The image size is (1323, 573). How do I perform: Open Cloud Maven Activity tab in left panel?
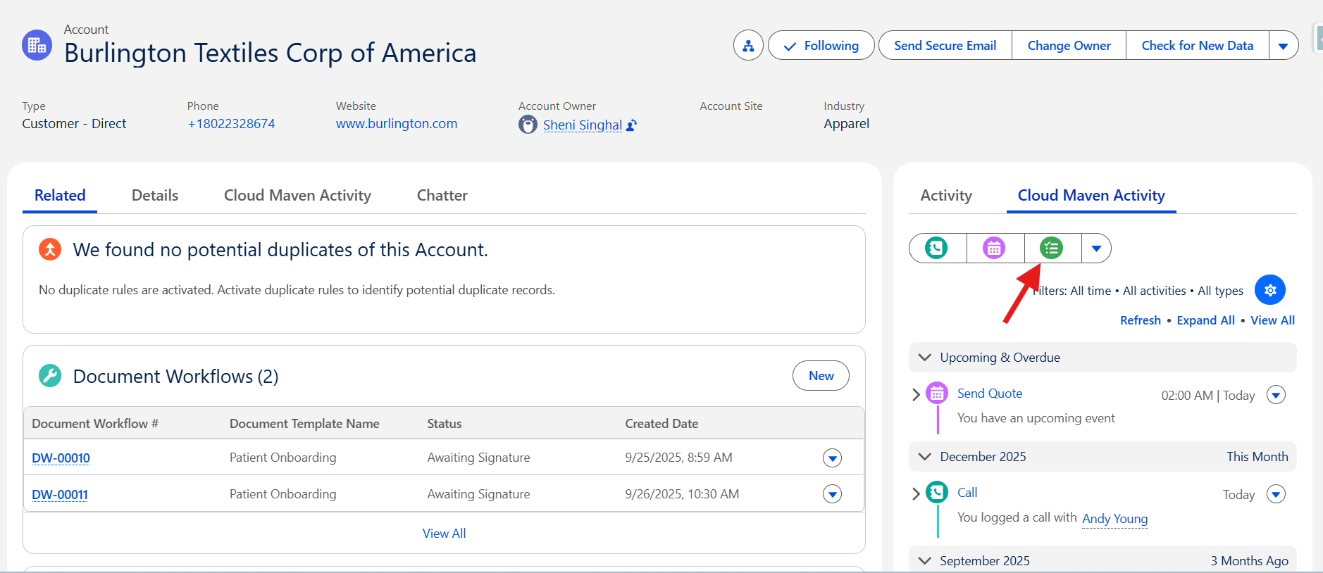[297, 196]
